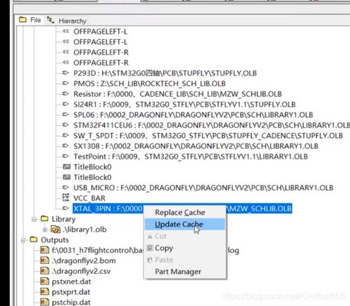The image size is (350, 306).
Task: Collapse the Outputs folder node
Action: coord(24,240)
